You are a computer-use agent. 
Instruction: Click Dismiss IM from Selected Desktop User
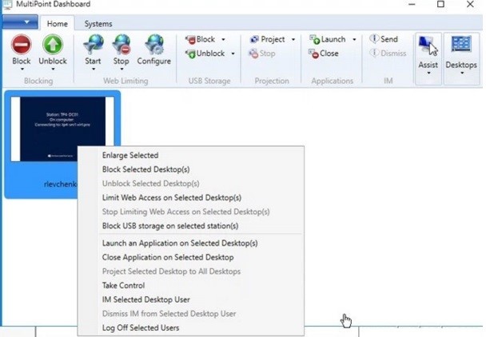click(x=169, y=314)
